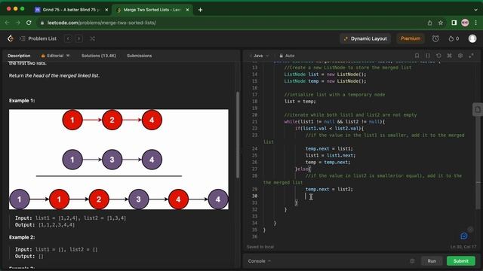The width and height of the screenshot is (483, 271).
Task: Click the leetcode.com address bar
Action: pyautogui.click(x=231, y=23)
